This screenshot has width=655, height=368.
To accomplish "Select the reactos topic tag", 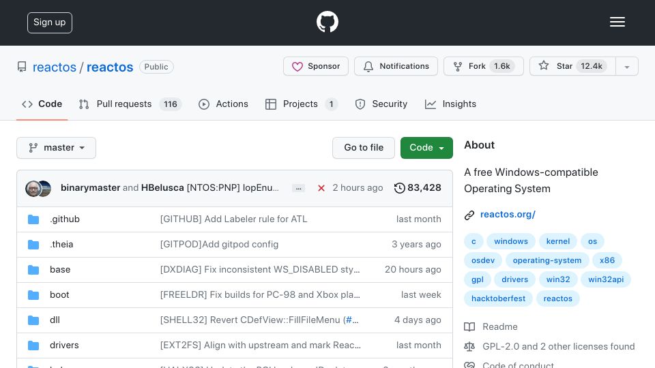I will [557, 298].
